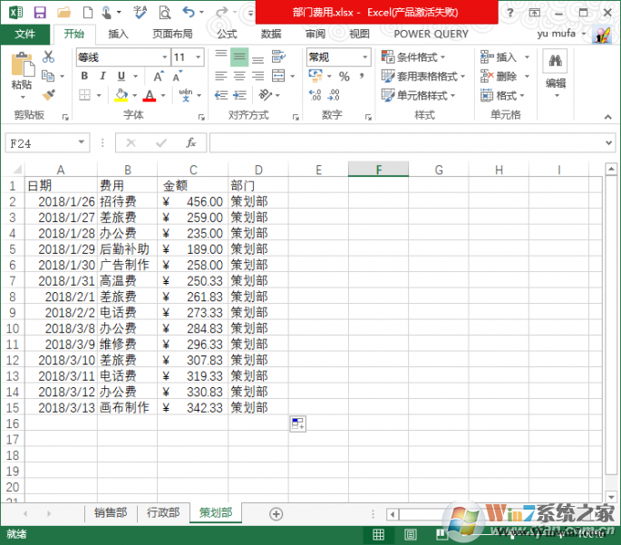Screen dimensions: 621x545
Task: Toggle italic formatting
Action: click(101, 76)
